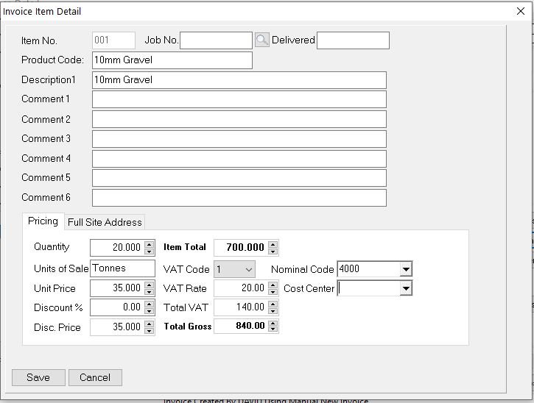Switch to the Pricing tab
The height and width of the screenshot is (403, 534).
coord(43,221)
